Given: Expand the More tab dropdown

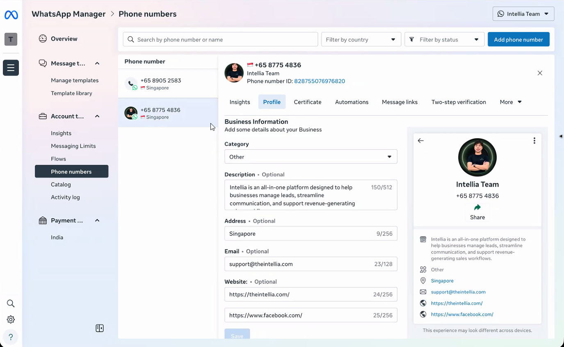Looking at the screenshot, I should 511,102.
